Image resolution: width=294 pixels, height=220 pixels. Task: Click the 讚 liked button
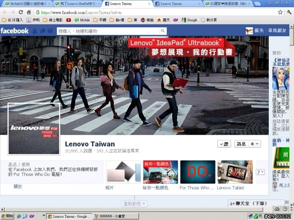click(x=224, y=144)
